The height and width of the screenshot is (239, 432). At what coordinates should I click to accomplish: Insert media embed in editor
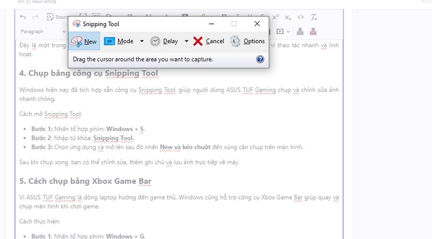point(280,32)
